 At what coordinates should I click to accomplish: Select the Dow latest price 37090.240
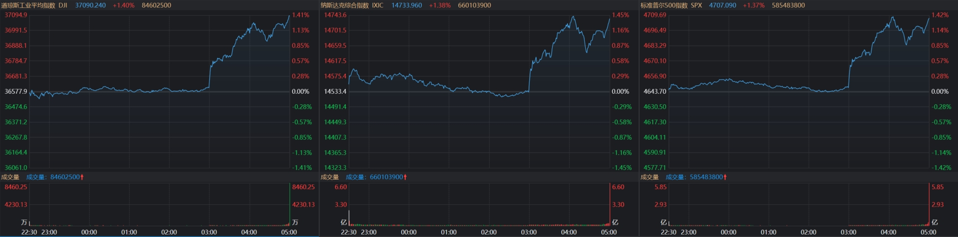pos(90,5)
